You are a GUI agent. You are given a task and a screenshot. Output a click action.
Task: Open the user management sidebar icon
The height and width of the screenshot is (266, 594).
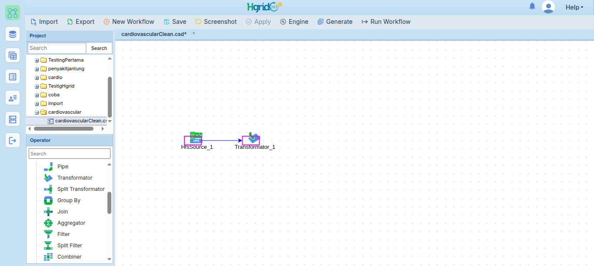pyautogui.click(x=13, y=98)
